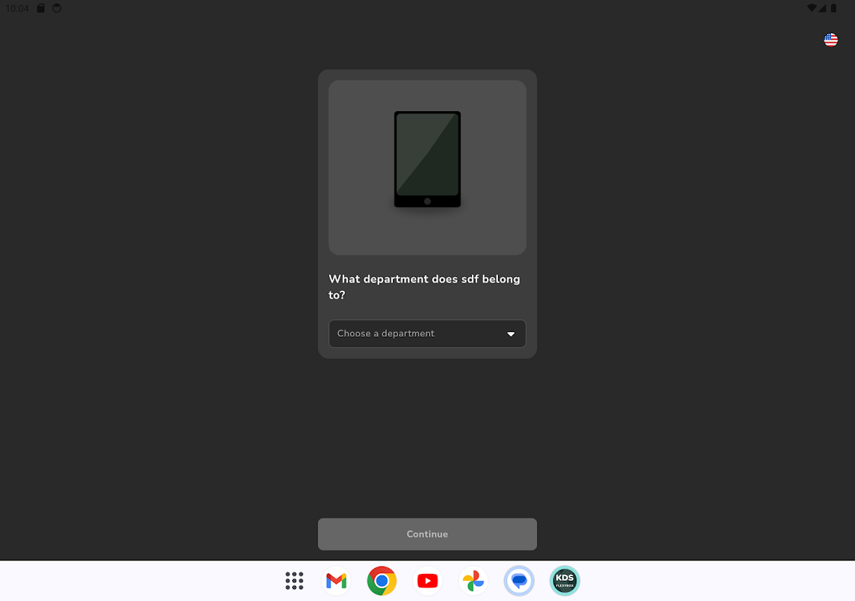Open the US flag language selector
Screen dimensions: 855x601
tap(830, 40)
